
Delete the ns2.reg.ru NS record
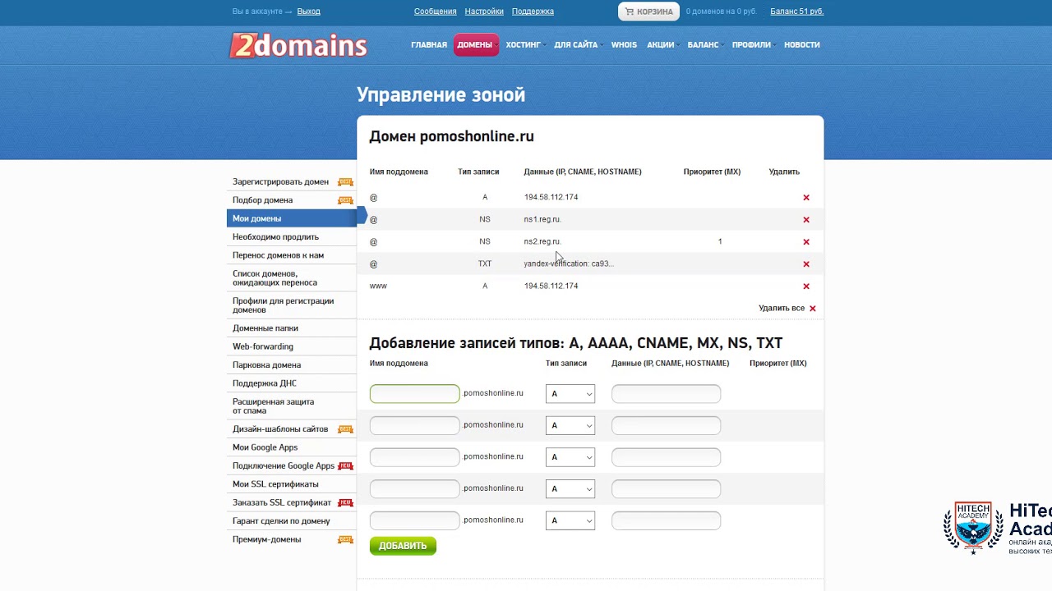[x=806, y=242]
